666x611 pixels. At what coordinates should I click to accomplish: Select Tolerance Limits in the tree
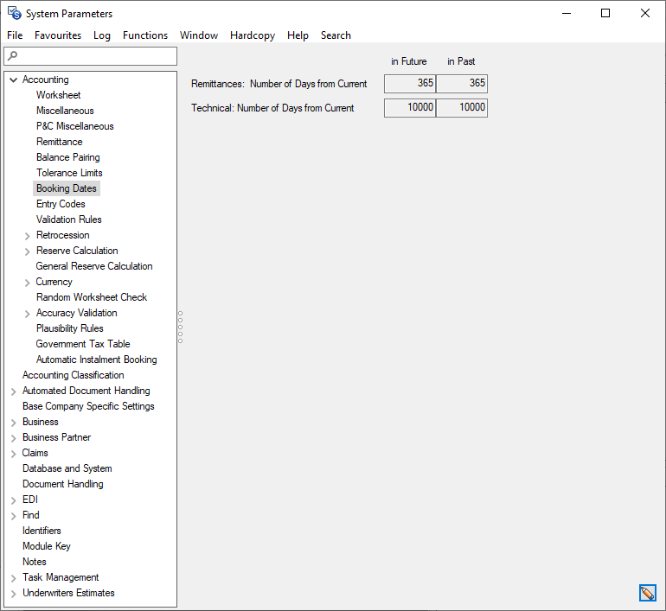(x=69, y=173)
